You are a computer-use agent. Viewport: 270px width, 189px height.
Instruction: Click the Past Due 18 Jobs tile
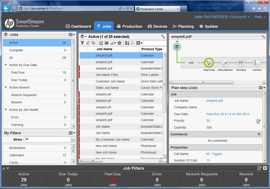click(x=113, y=179)
